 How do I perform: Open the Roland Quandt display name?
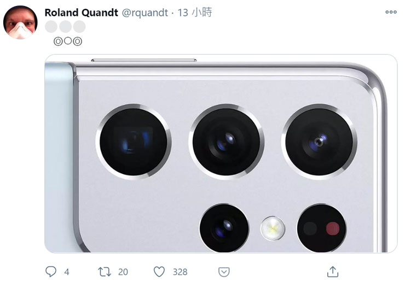click(x=81, y=13)
